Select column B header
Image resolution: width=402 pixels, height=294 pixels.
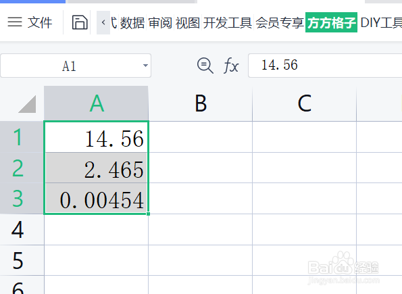coord(201,103)
